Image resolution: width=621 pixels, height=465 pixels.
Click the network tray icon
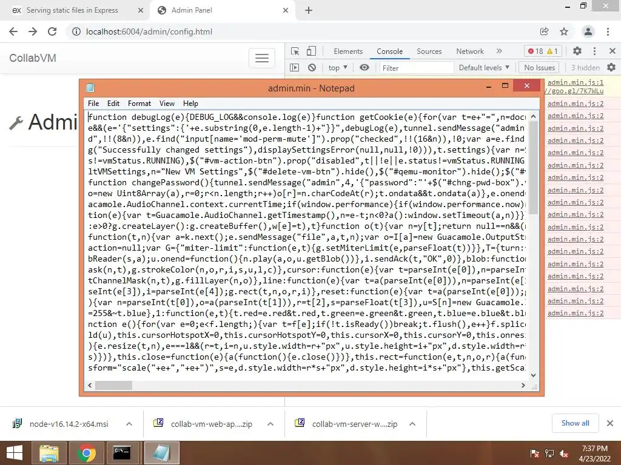click(549, 453)
